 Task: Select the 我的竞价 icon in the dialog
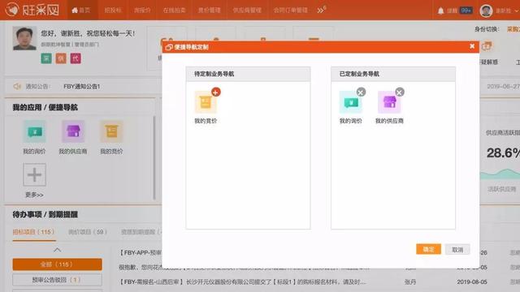click(x=206, y=102)
